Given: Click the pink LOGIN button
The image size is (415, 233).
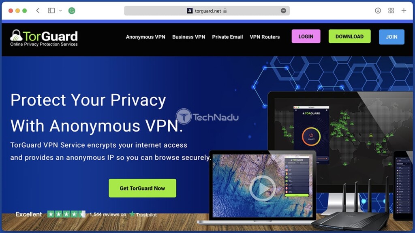Looking at the screenshot, I should [x=306, y=36].
